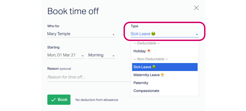Select Sick Leave option in list
This screenshot has width=246, height=111.
click(x=165, y=67)
